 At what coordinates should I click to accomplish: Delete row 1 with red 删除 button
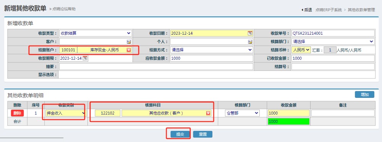click(x=17, y=113)
